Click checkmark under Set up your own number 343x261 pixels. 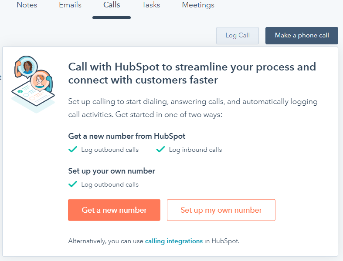[x=73, y=184]
